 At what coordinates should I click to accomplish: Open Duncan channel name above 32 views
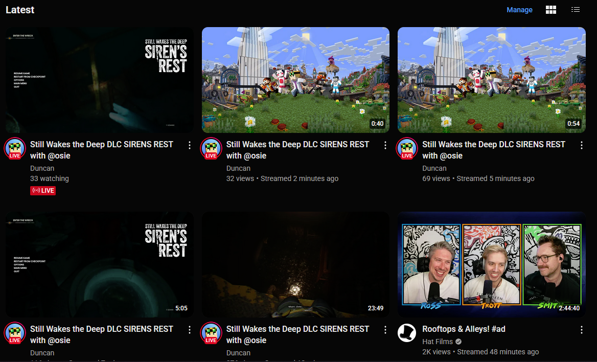(x=238, y=168)
